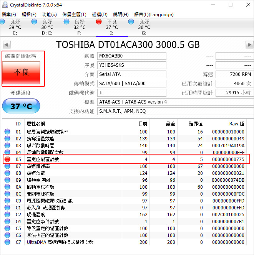254x255 pixels.
Task: Click the blue status icon for attribute C4
Action: [x=7, y=222]
